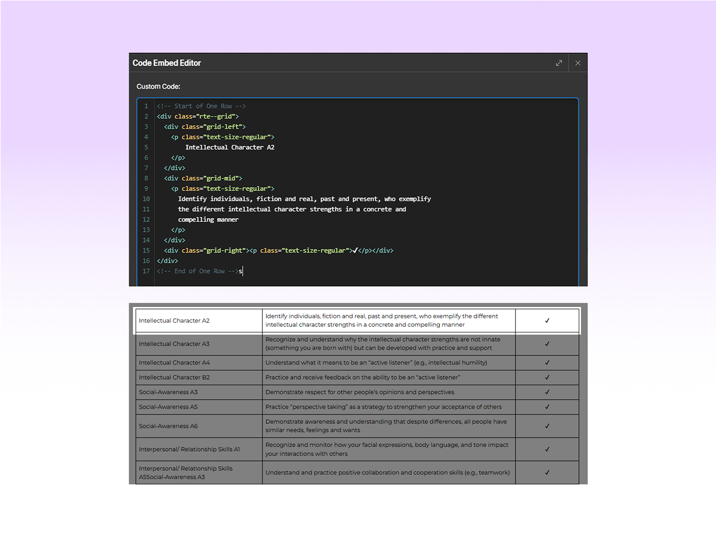Click checkmark in the last table row
Image resolution: width=716 pixels, height=537 pixels.
[x=547, y=473]
